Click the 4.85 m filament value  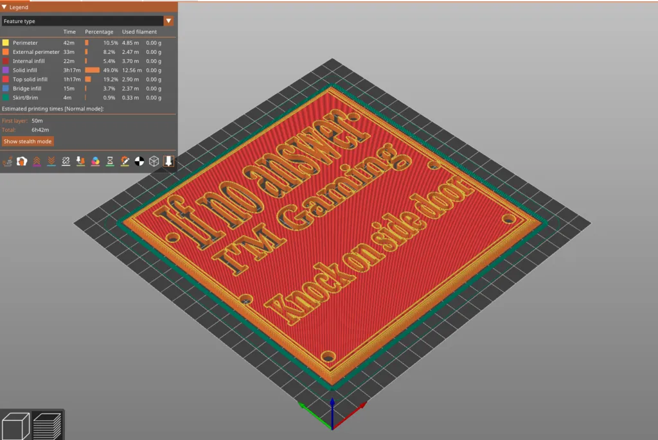pyautogui.click(x=130, y=43)
